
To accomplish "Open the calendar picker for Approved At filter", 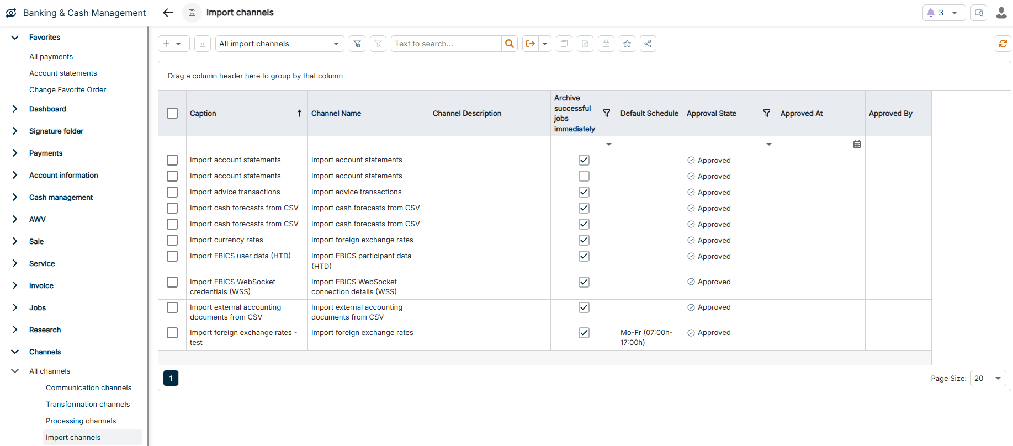I will pyautogui.click(x=857, y=144).
